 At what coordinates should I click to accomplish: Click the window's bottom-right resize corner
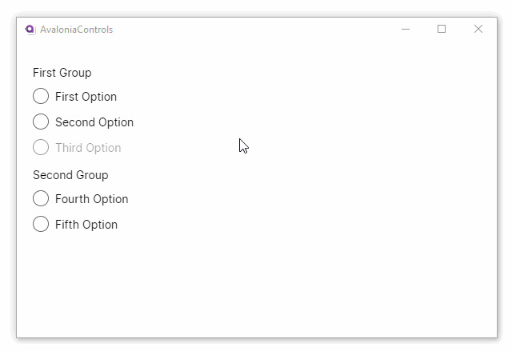[496, 337]
